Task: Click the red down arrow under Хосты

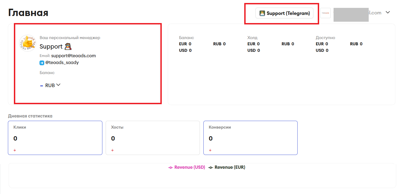Action: click(x=112, y=150)
